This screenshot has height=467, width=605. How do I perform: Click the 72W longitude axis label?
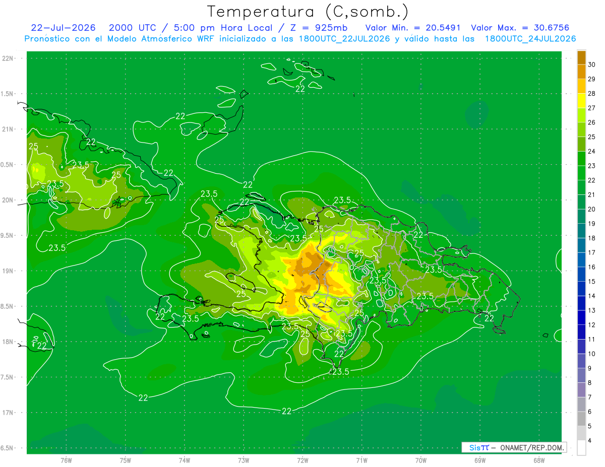pyautogui.click(x=302, y=460)
